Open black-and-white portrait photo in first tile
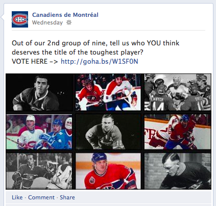 39,92
